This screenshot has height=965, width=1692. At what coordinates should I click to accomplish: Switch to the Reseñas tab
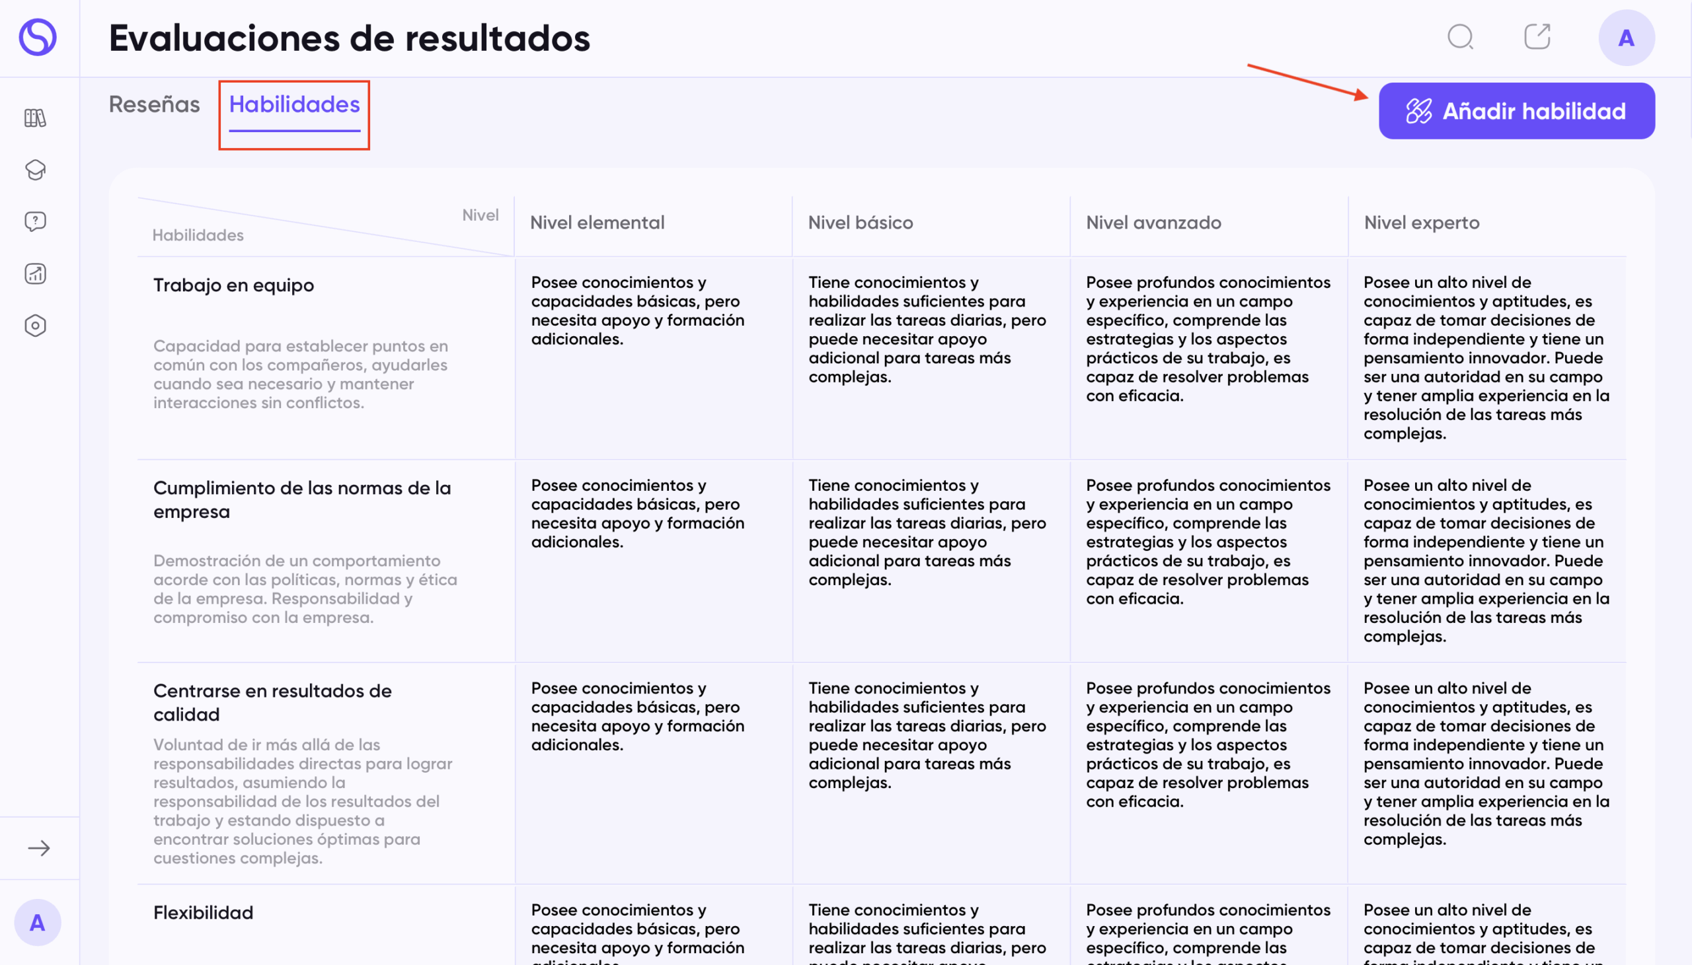point(154,105)
